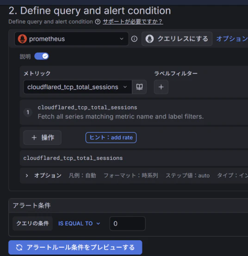Click the data source info icon
248x256 pixels.
pyautogui.click(x=134, y=39)
